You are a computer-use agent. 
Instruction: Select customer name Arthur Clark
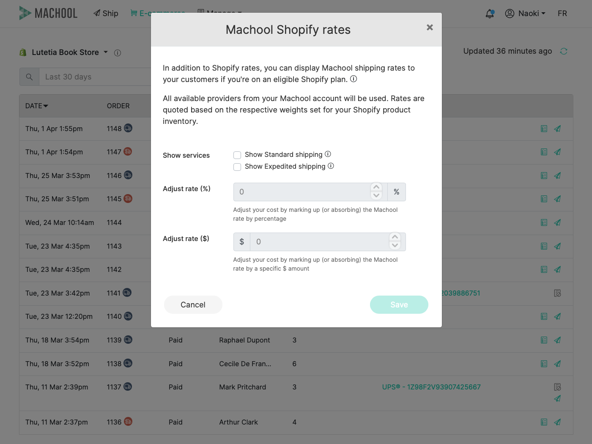(x=238, y=422)
